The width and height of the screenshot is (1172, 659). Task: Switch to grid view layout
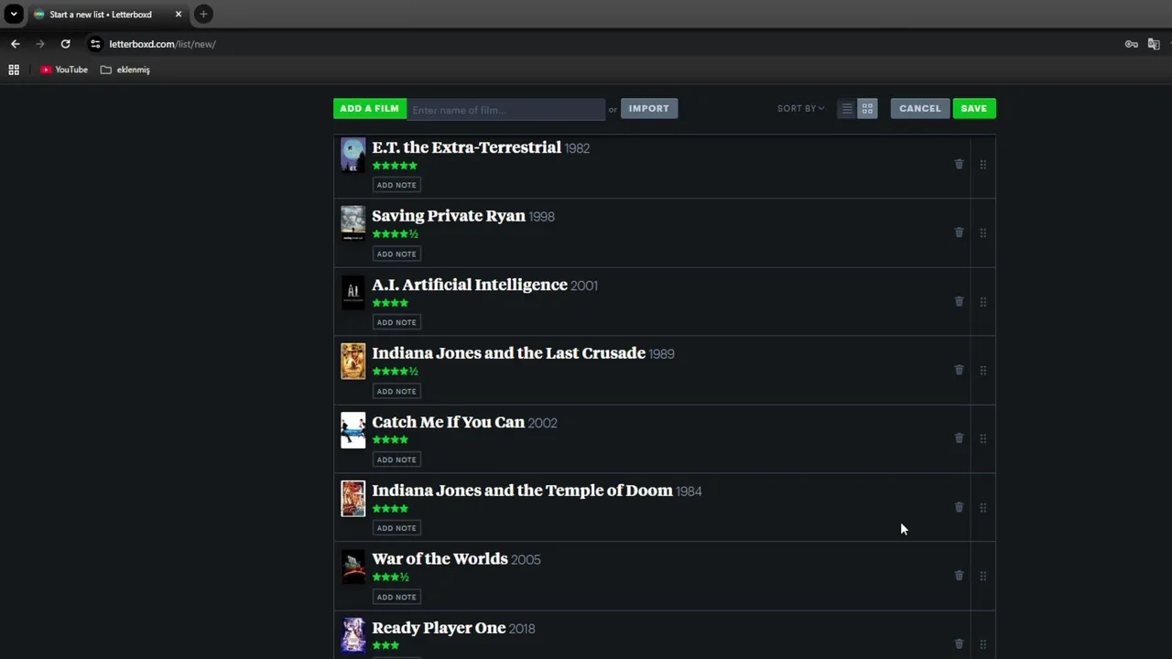pos(867,109)
